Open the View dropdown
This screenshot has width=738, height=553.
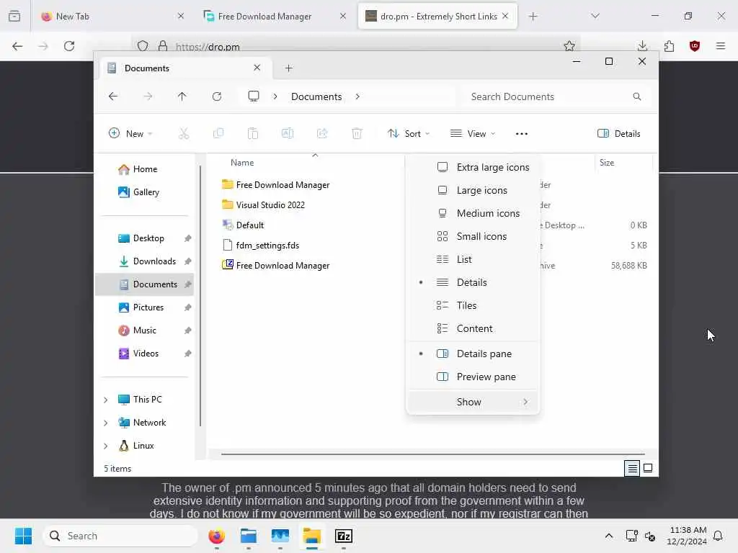coord(473,134)
